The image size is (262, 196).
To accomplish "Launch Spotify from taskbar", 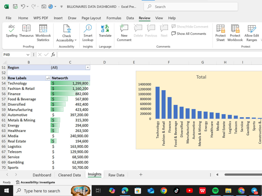I will pos(215,191).
